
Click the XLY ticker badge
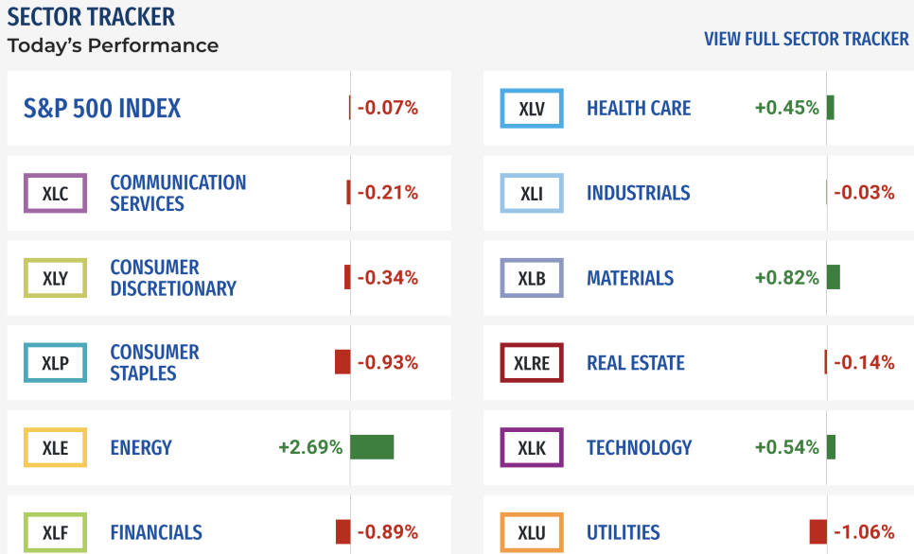point(56,278)
